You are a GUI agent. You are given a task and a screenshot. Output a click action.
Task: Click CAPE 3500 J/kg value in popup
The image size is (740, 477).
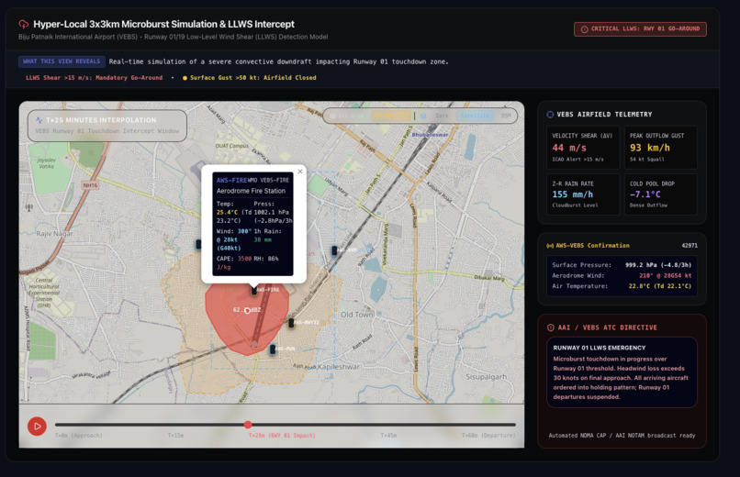coord(234,263)
